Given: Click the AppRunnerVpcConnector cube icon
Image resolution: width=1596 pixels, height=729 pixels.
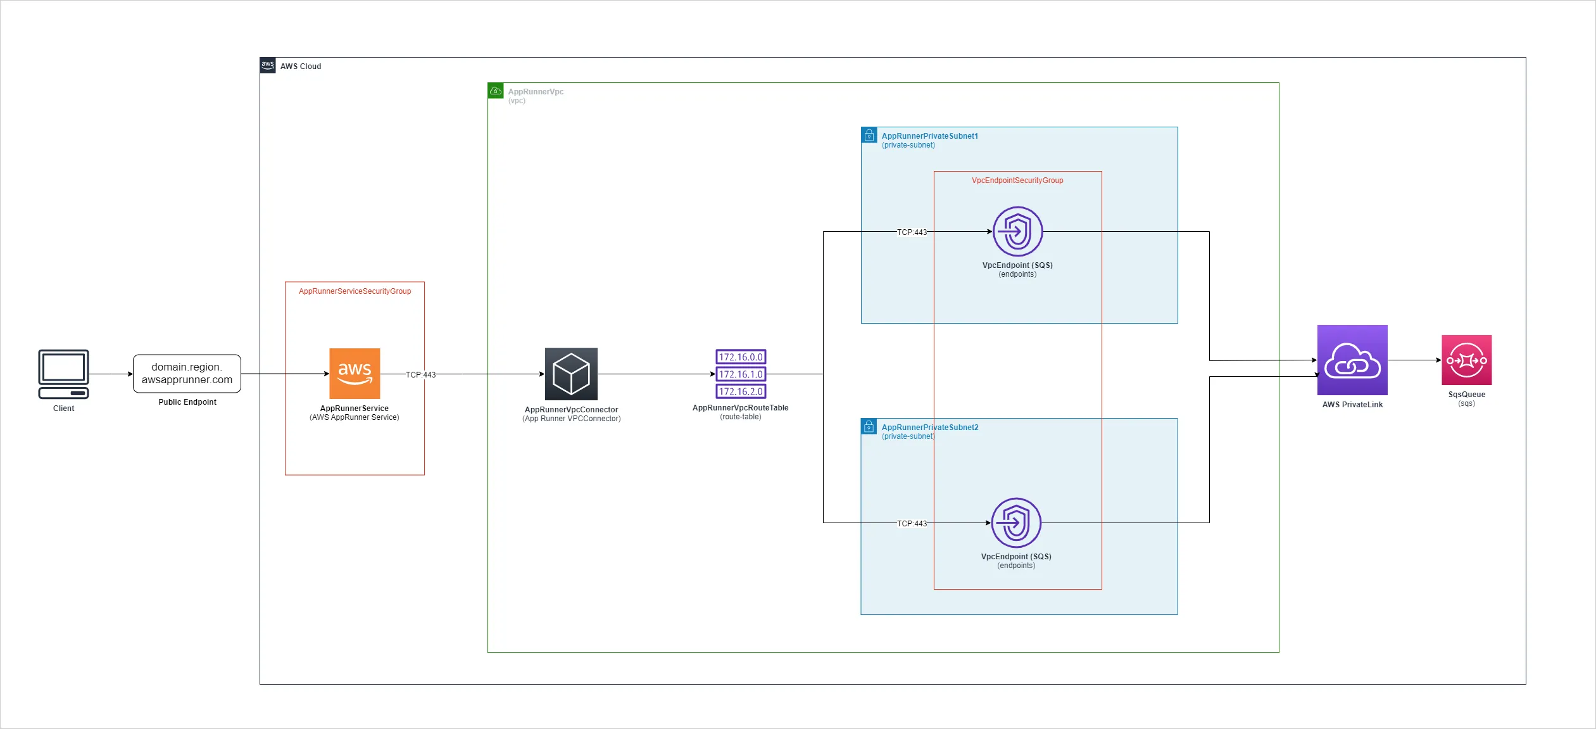Looking at the screenshot, I should click(x=571, y=374).
